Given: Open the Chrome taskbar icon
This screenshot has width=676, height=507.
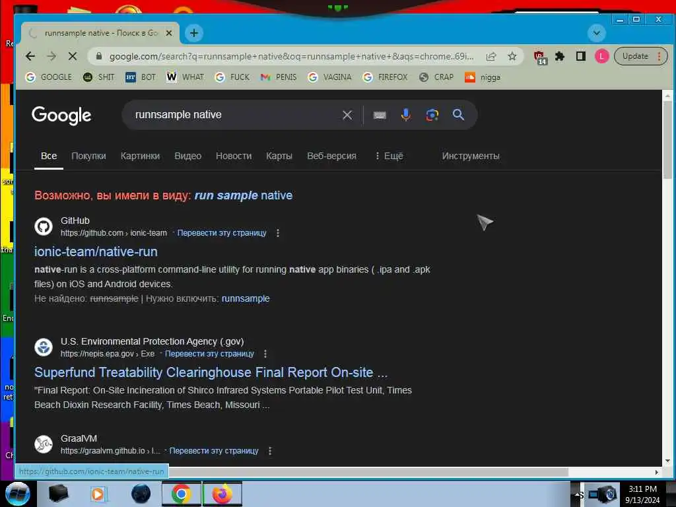Looking at the screenshot, I should pyautogui.click(x=181, y=494).
